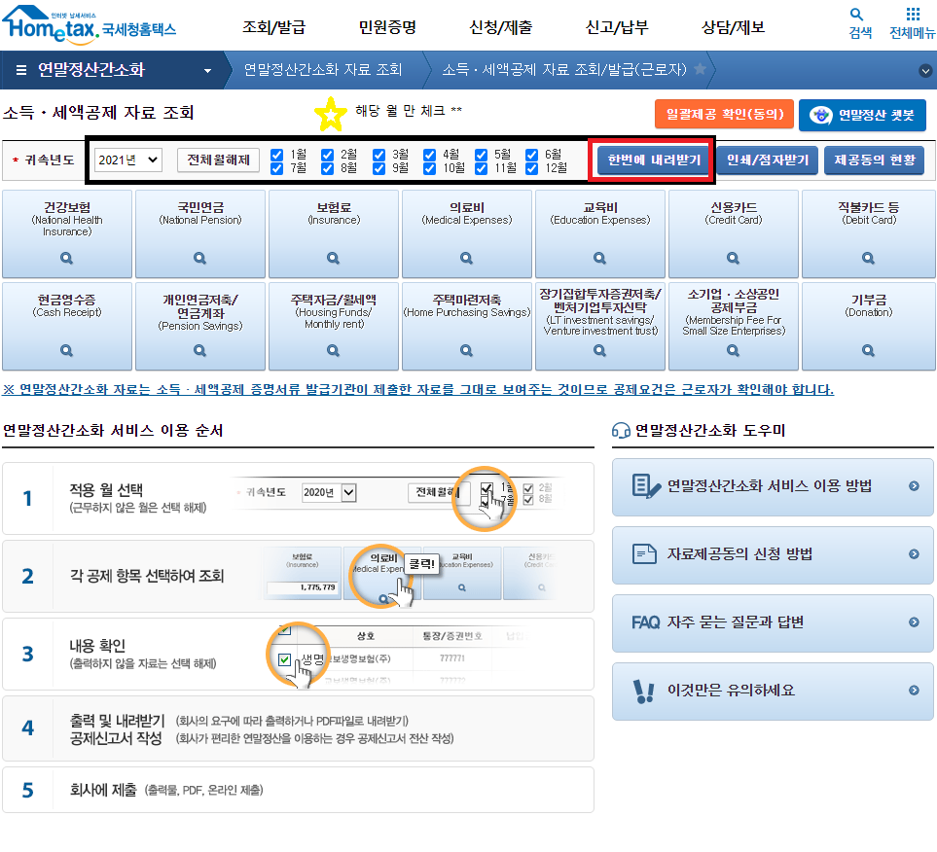Toggle the 12월 month checkbox

(x=532, y=168)
